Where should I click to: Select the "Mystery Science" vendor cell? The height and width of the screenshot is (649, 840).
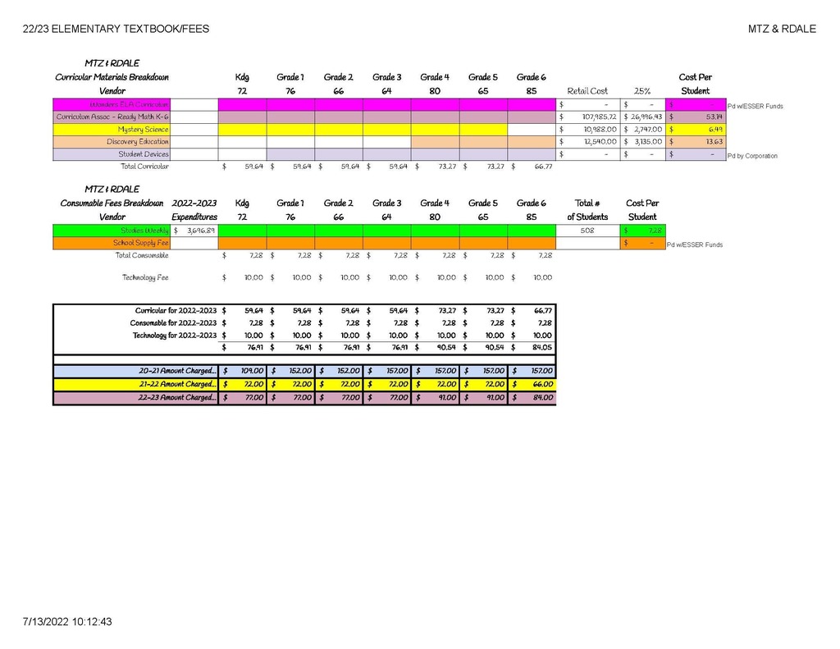pyautogui.click(x=112, y=129)
